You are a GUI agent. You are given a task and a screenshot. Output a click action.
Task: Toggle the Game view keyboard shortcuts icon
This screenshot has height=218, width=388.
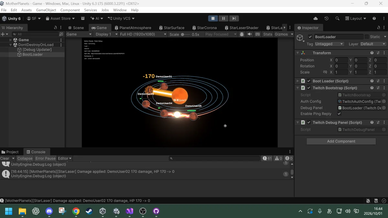pyautogui.click(x=258, y=34)
